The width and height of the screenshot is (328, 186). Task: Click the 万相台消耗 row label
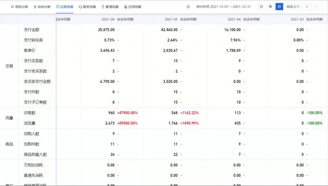33,165
